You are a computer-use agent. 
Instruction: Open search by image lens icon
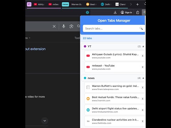(71, 26)
